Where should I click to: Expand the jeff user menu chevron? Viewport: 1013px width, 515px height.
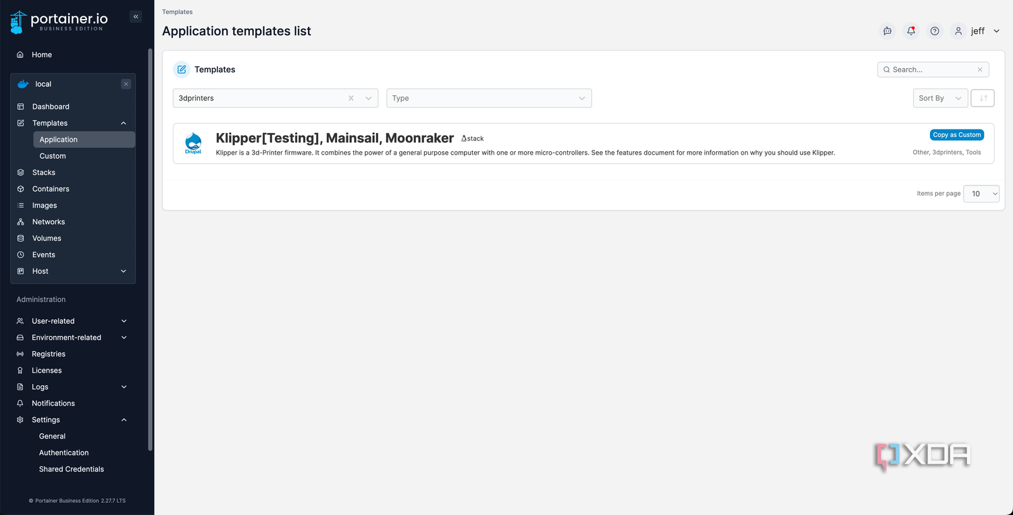(997, 31)
